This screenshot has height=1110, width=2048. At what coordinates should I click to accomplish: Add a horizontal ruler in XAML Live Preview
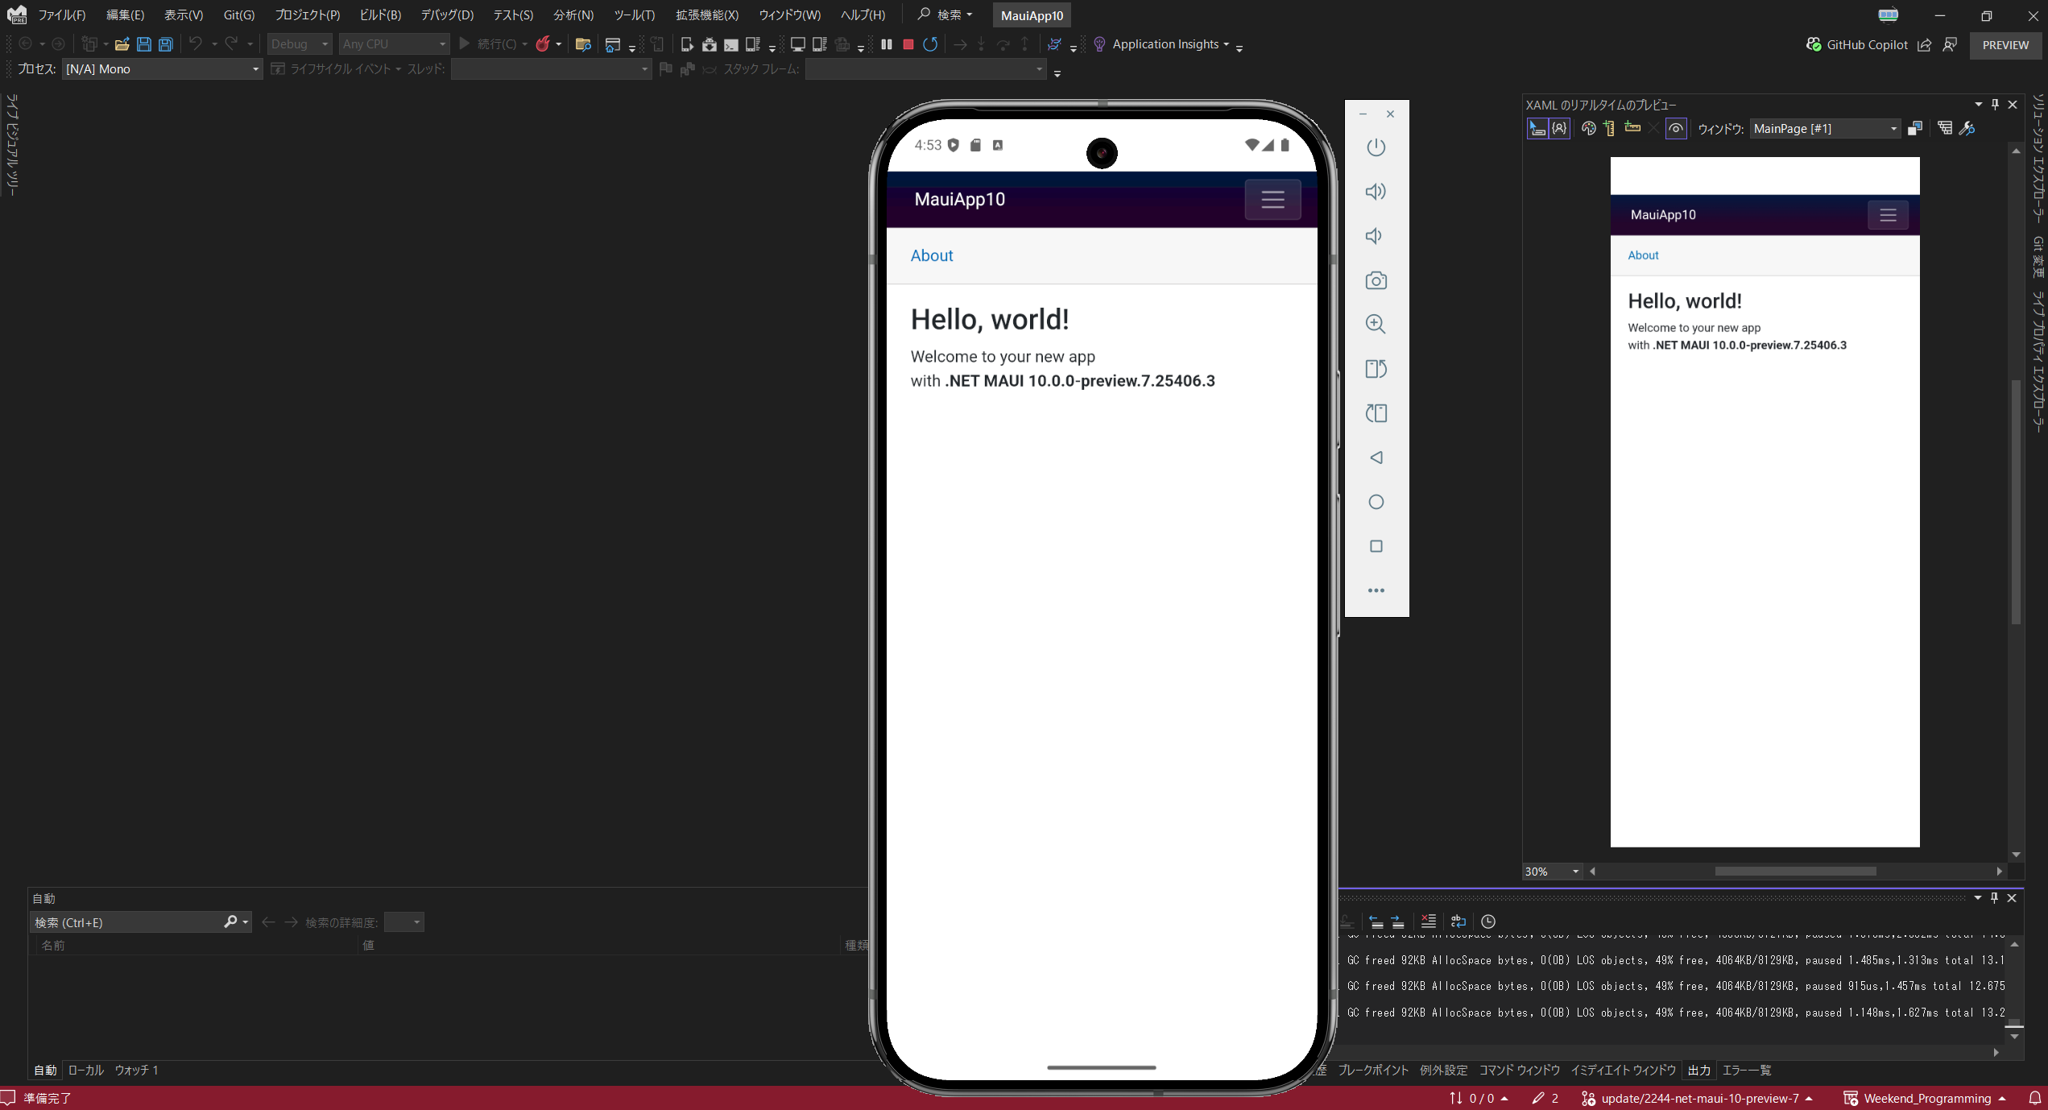1632,127
